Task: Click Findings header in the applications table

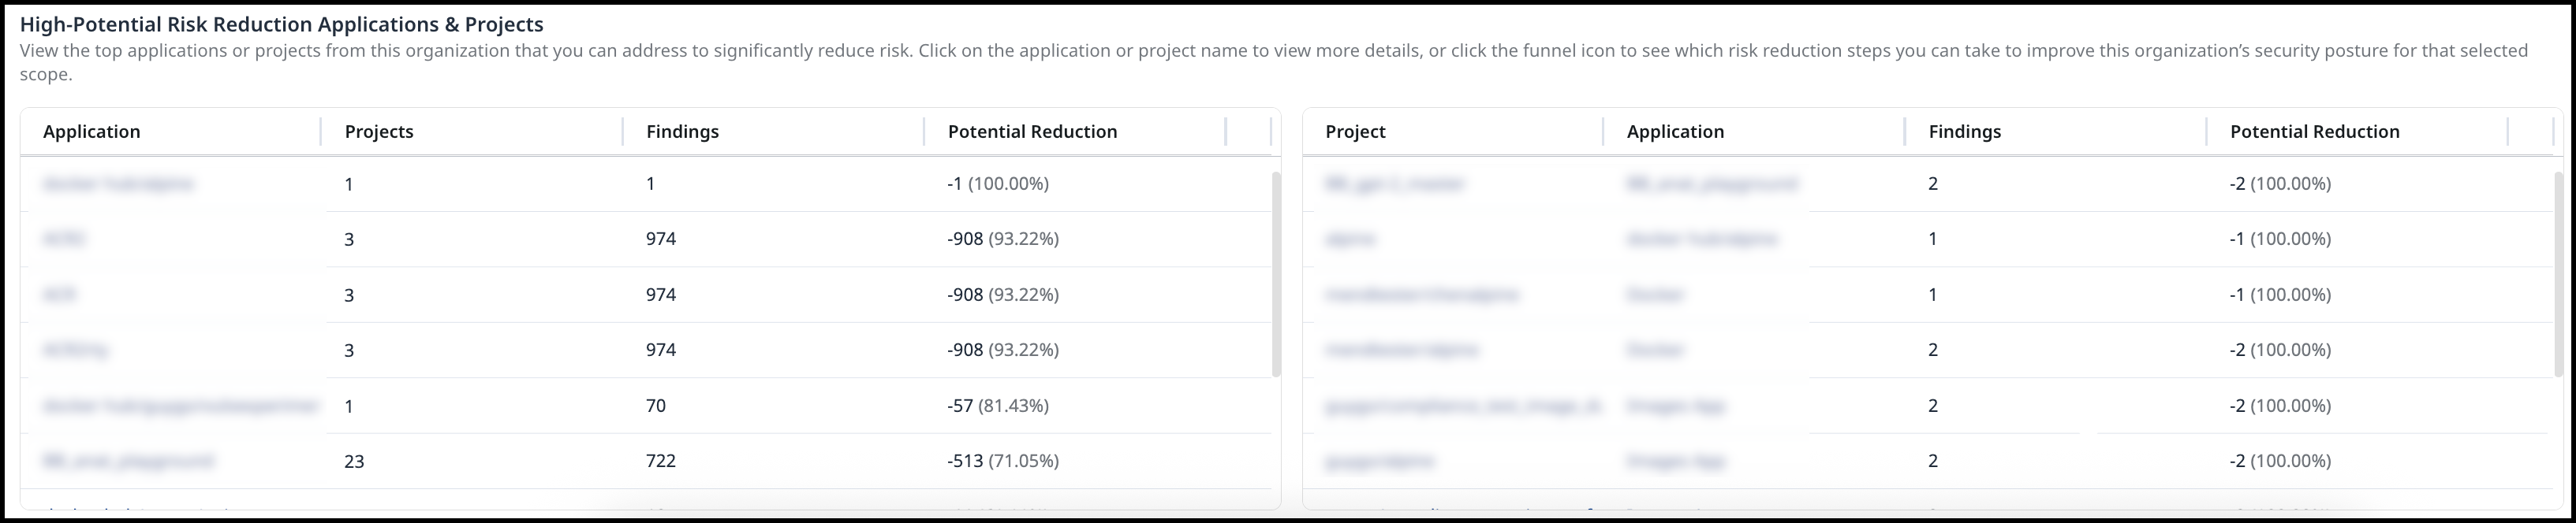Action: pyautogui.click(x=682, y=132)
